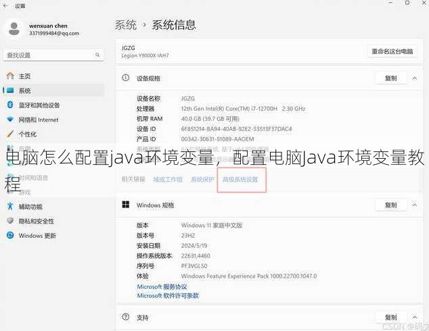The height and width of the screenshot is (331, 429).
Task: Open 隐私和安全性 settings page
Action: pyautogui.click(x=53, y=221)
